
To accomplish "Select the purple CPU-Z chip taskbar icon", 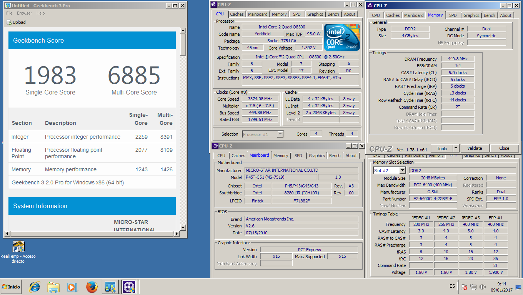I will click(x=129, y=287).
